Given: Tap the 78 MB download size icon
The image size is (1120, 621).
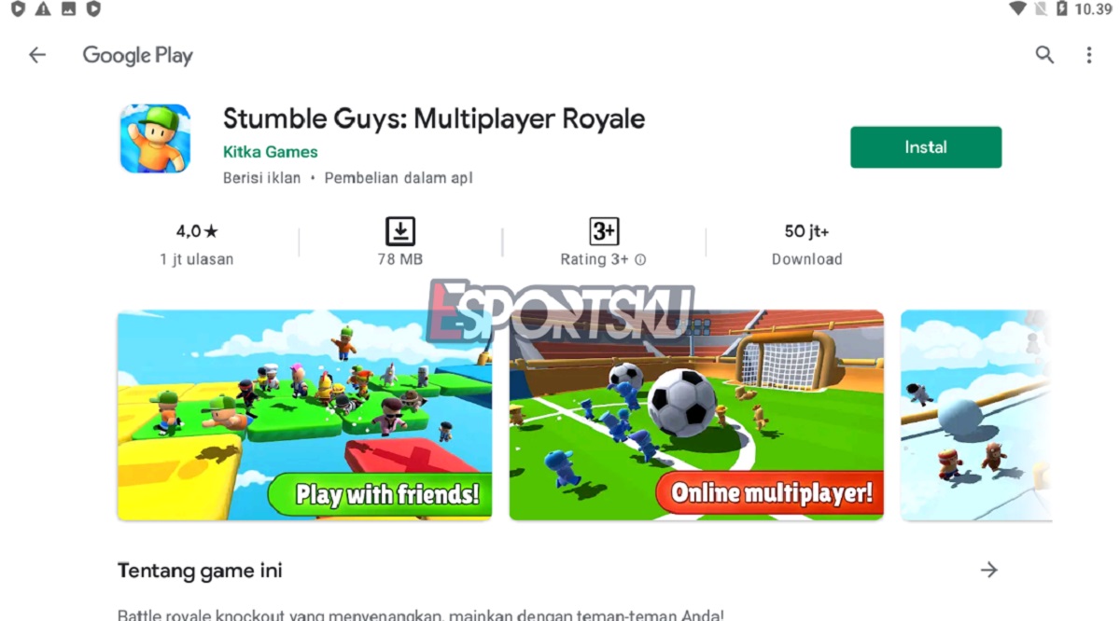Looking at the screenshot, I should click(x=400, y=231).
